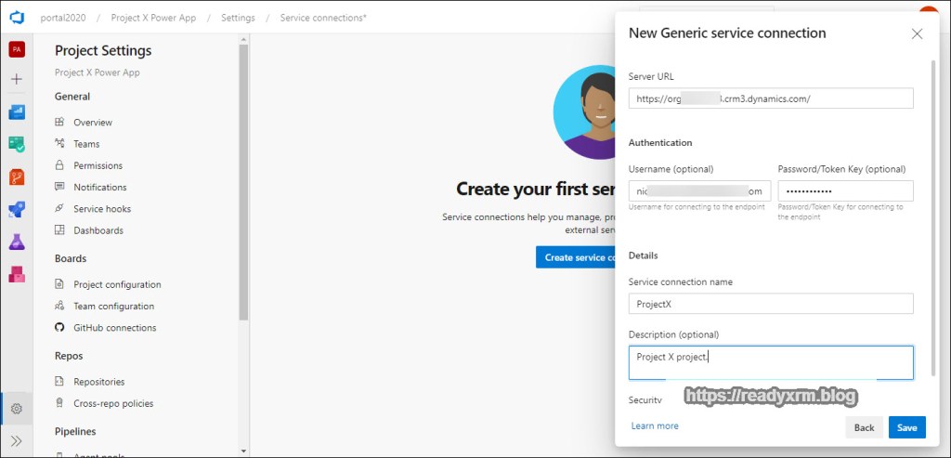Image resolution: width=951 pixels, height=458 pixels.
Task: Open Artifacts icon in left rail
Action: (17, 274)
